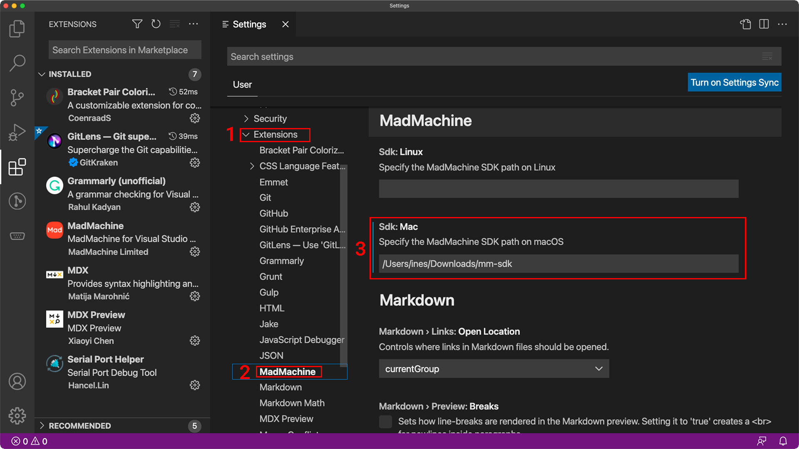This screenshot has width=799, height=449.
Task: Refresh the extensions list
Action: click(x=156, y=24)
